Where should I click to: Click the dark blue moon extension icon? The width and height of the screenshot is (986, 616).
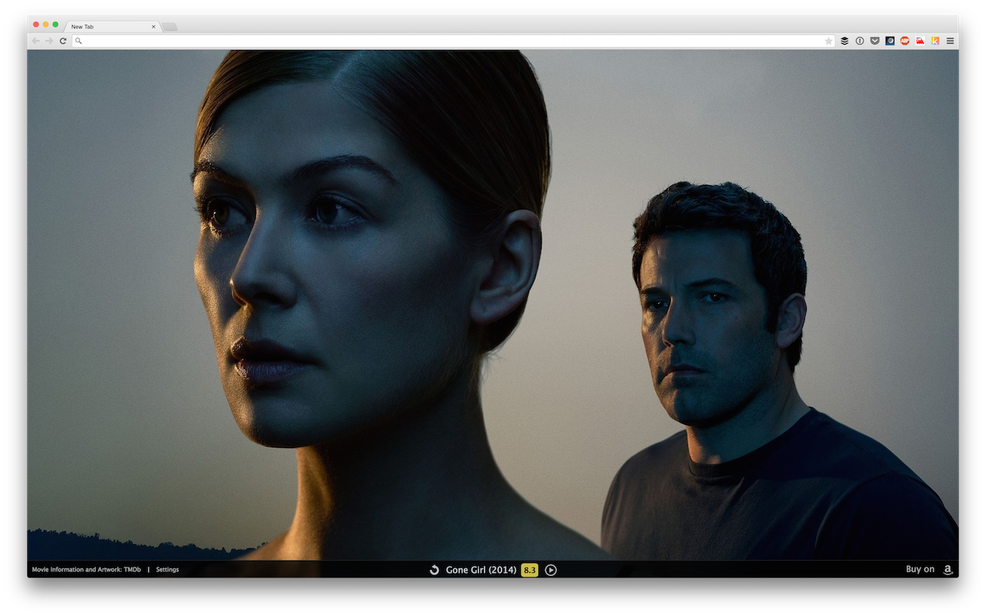[890, 41]
